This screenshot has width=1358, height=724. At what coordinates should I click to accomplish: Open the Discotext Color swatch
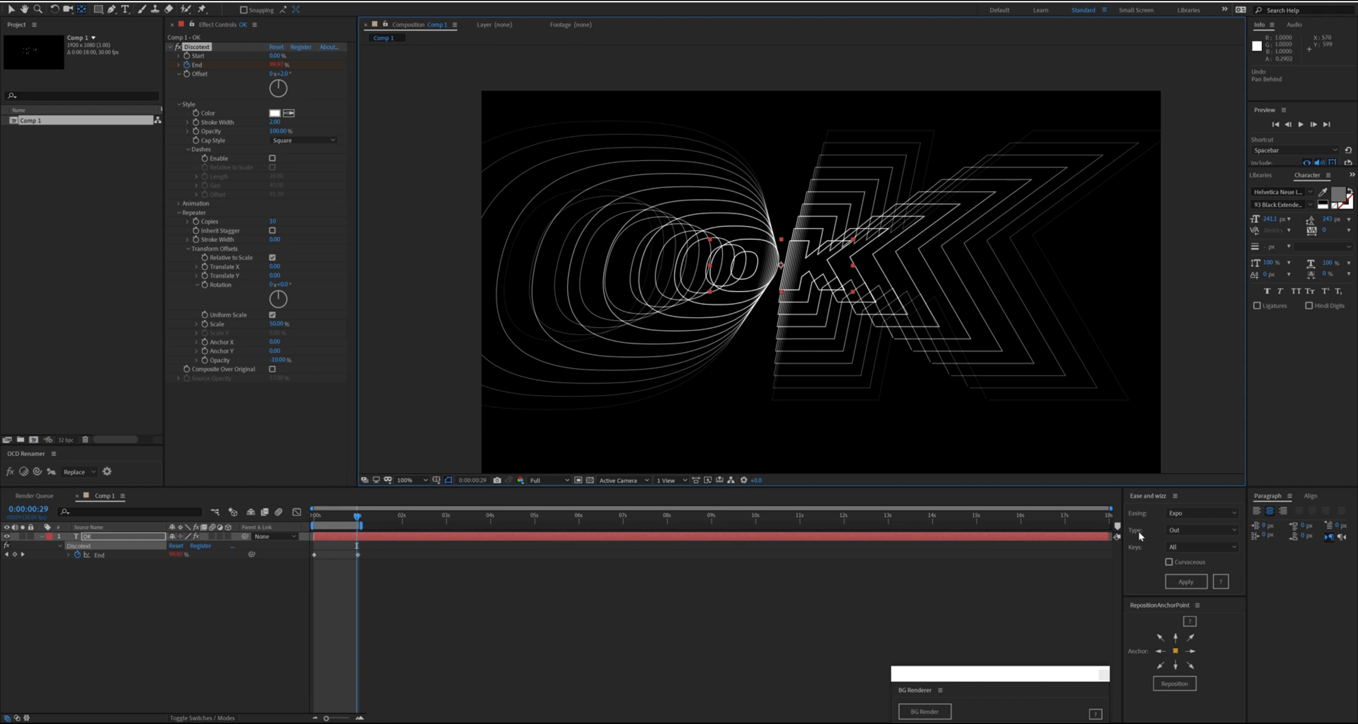click(x=274, y=113)
